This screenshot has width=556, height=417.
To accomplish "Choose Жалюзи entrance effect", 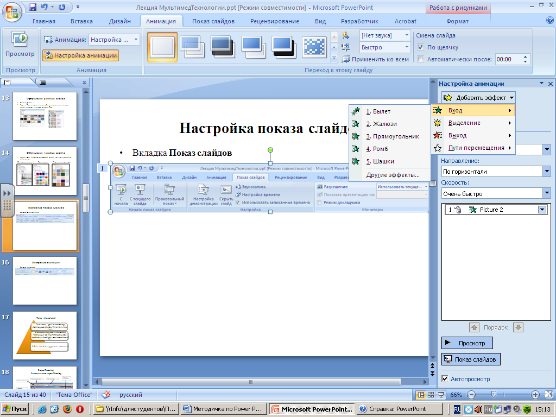I will pos(390,124).
